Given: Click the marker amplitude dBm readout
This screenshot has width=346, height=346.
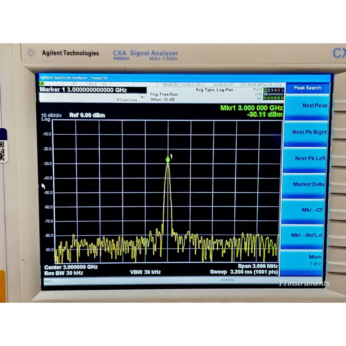Looking at the screenshot, I should tap(265, 115).
